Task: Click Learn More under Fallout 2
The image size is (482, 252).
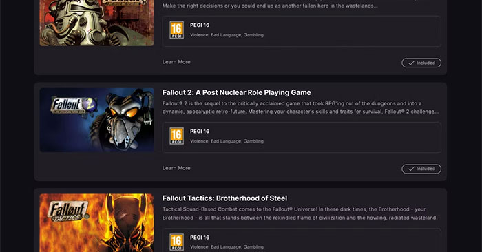Action: (176, 168)
